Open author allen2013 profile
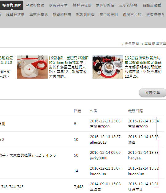Viewport: 166px width, 193px height. pos(98,142)
